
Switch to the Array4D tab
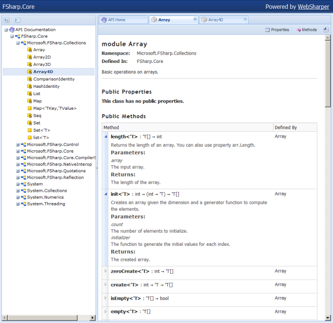coord(224,20)
